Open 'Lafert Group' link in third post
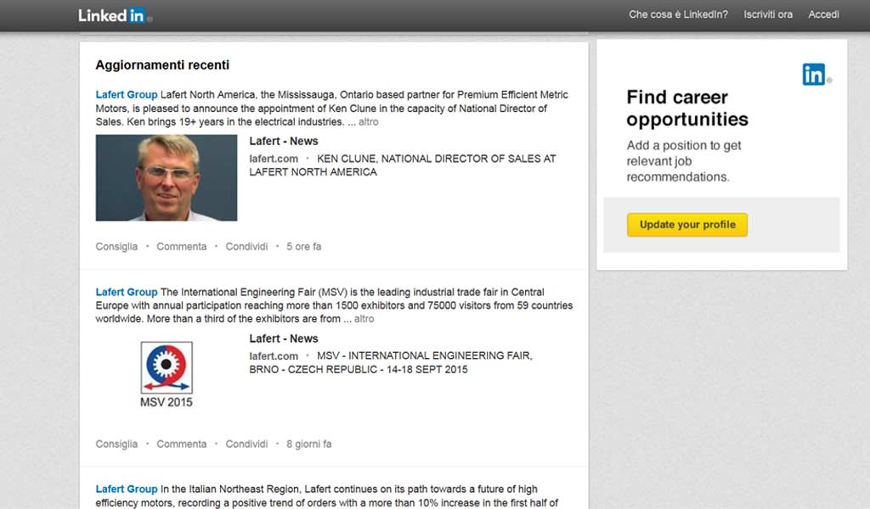 click(x=127, y=489)
